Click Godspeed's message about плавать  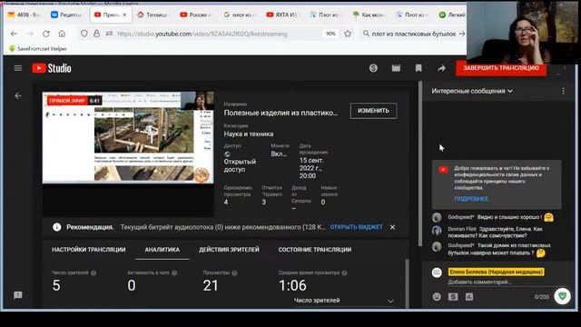[x=497, y=249]
